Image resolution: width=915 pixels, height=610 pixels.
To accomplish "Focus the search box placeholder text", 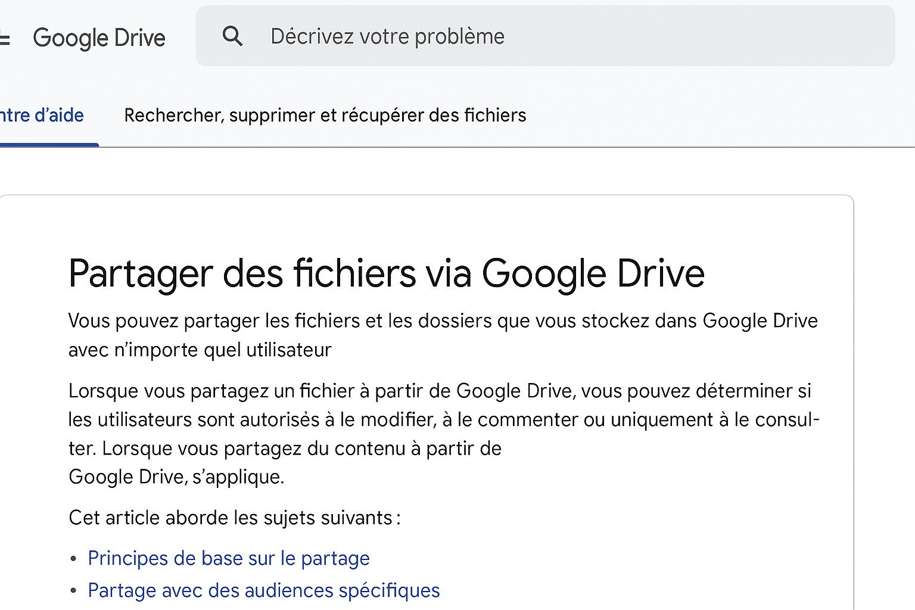I will (x=387, y=36).
